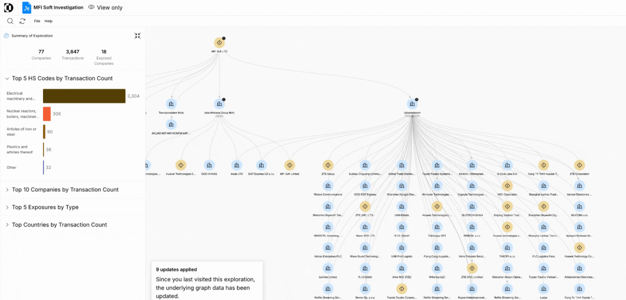626x300 pixels.
Task: Select the Uzbektelekom company node
Action: (412, 104)
